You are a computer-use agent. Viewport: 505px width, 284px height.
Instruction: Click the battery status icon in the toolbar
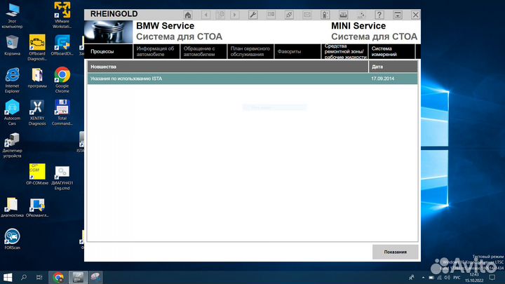click(x=325, y=15)
